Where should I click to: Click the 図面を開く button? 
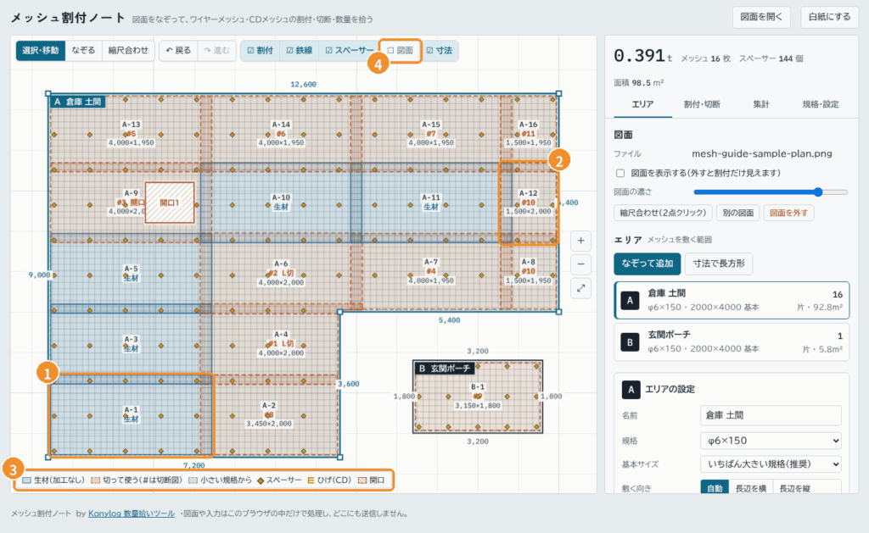point(761,17)
